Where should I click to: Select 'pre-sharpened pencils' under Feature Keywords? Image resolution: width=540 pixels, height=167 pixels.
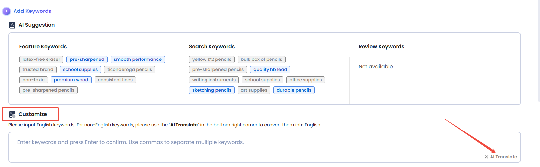click(48, 90)
